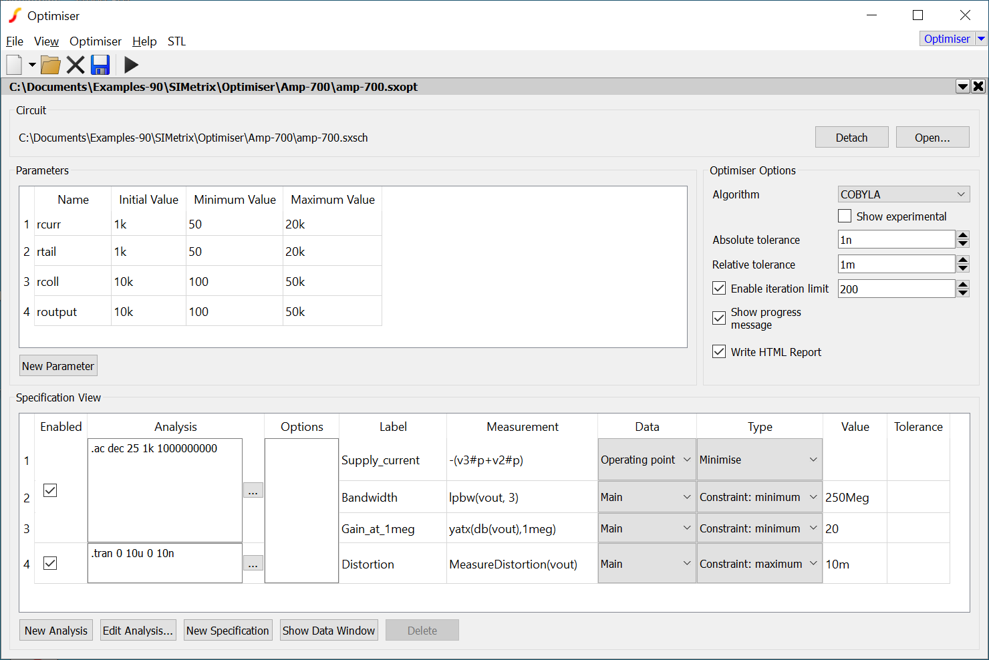This screenshot has width=989, height=660.
Task: Click the New document toolbar icon
Action: tap(15, 65)
